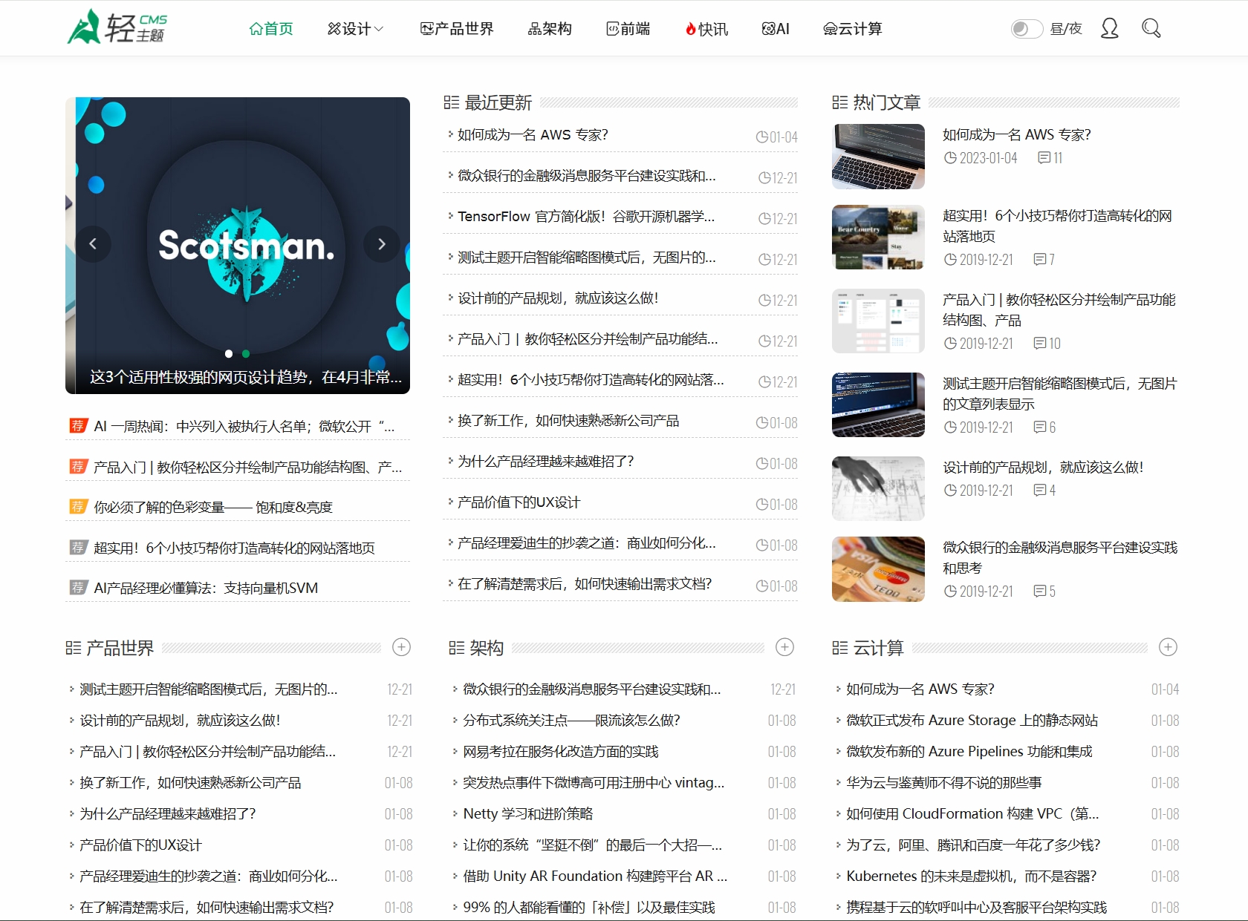
Task: Select the AI navigation icon
Action: pos(767,28)
